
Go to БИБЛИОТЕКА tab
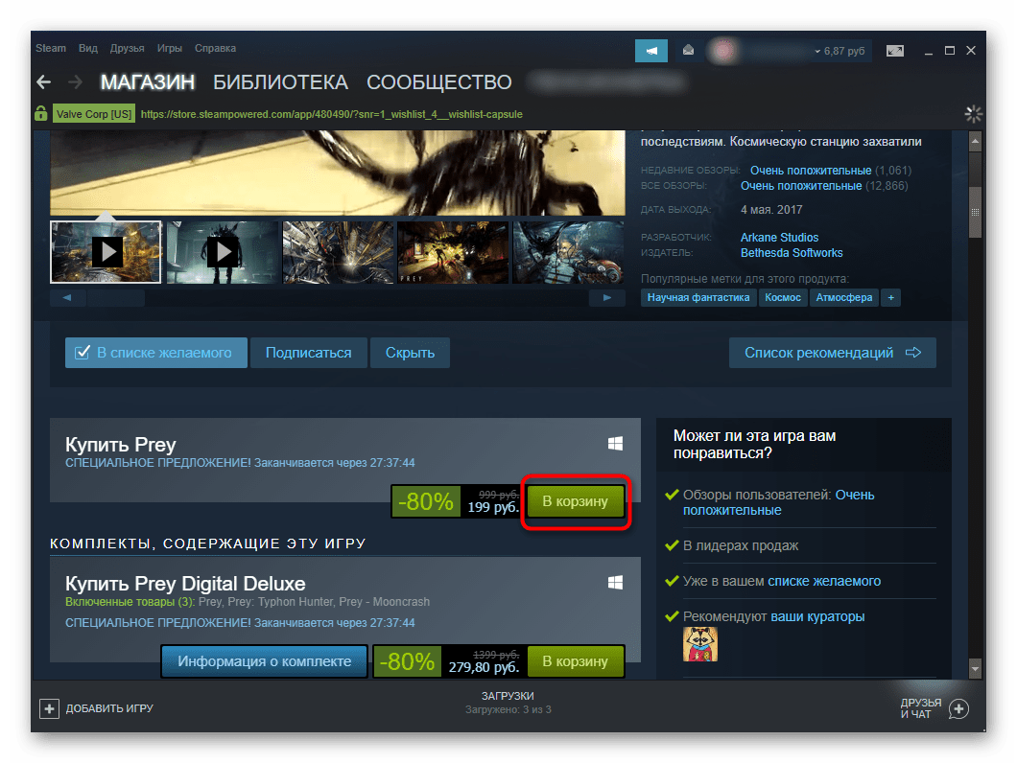[x=281, y=82]
